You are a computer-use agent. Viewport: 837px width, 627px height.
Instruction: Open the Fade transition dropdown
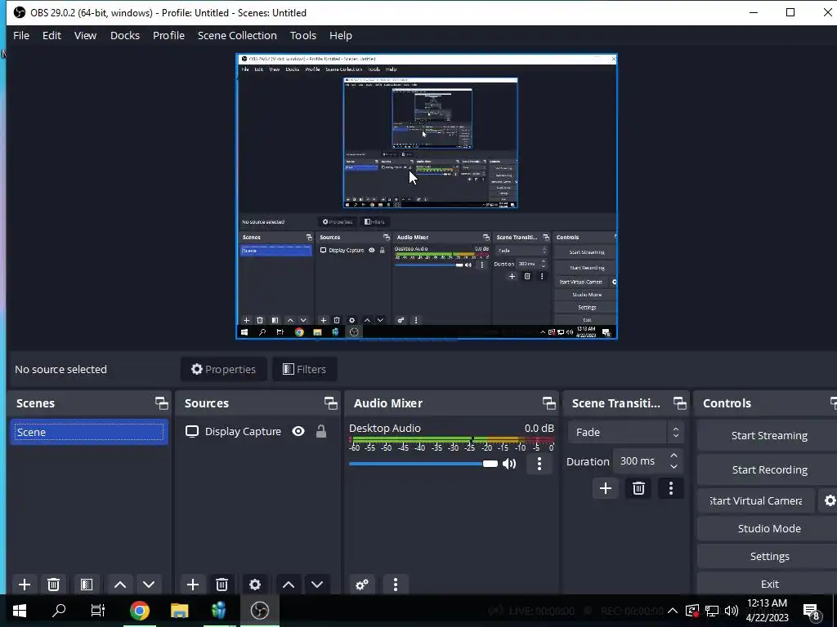[x=625, y=432]
